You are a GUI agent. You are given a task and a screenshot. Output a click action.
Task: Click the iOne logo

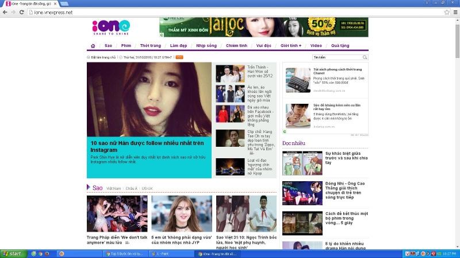pos(111,27)
